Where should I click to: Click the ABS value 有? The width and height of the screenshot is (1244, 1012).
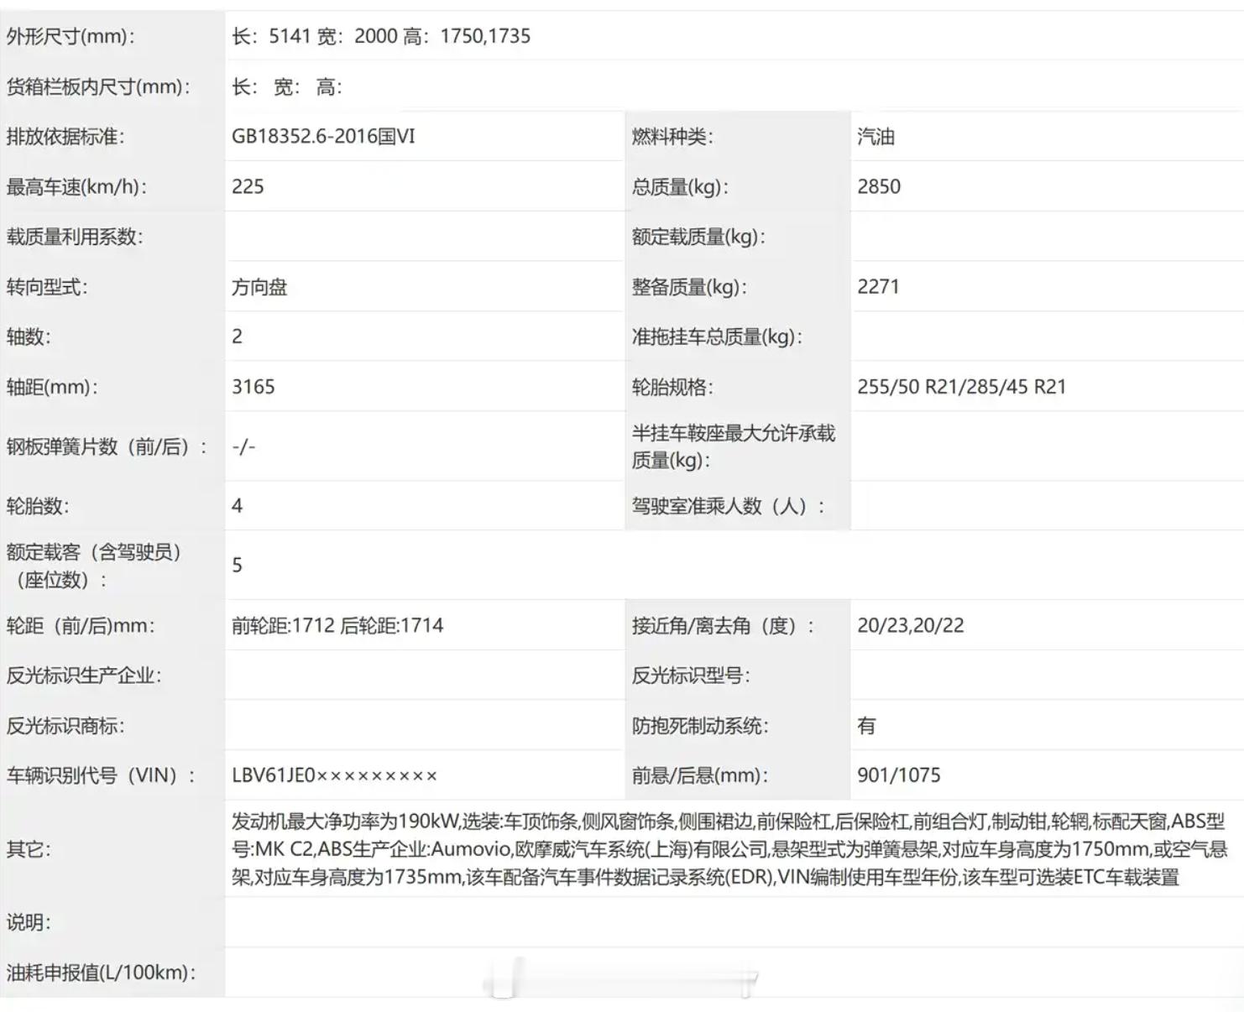point(867,726)
